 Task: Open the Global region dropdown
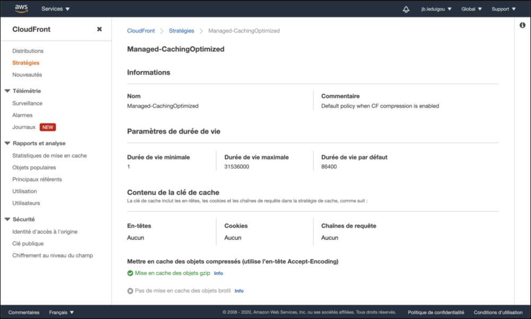[x=472, y=9]
